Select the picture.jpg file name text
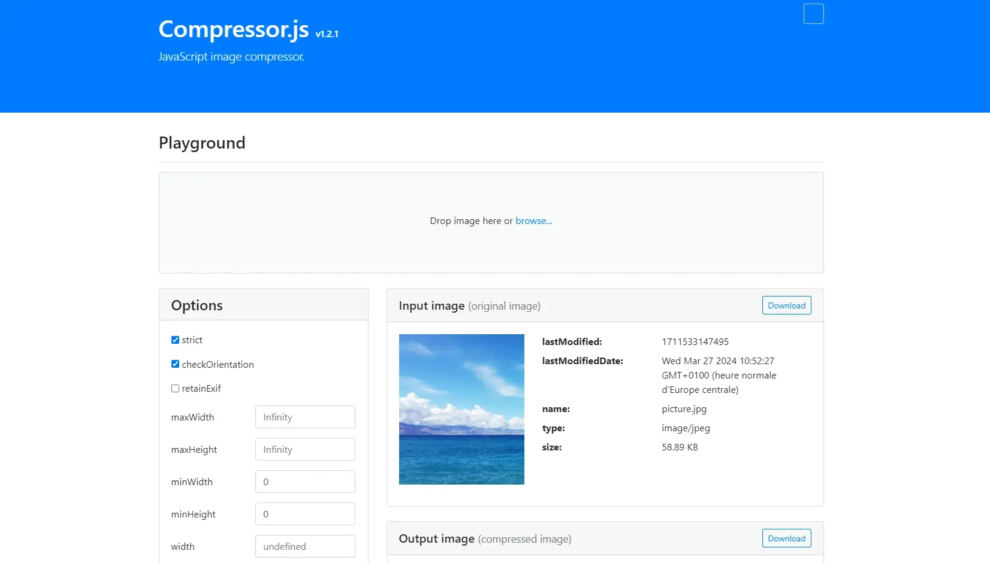This screenshot has width=990, height=563. click(684, 408)
